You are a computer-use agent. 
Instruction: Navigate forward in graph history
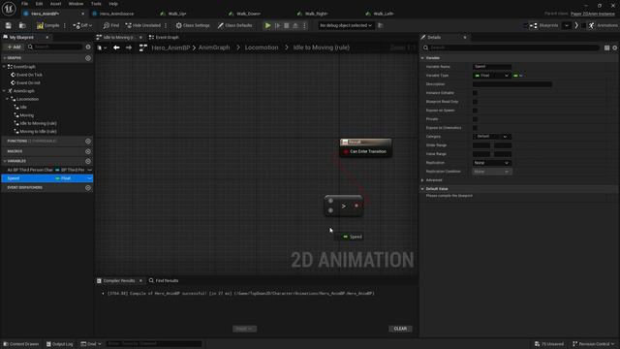129,48
